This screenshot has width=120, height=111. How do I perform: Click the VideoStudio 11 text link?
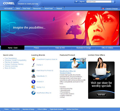[42, 76]
